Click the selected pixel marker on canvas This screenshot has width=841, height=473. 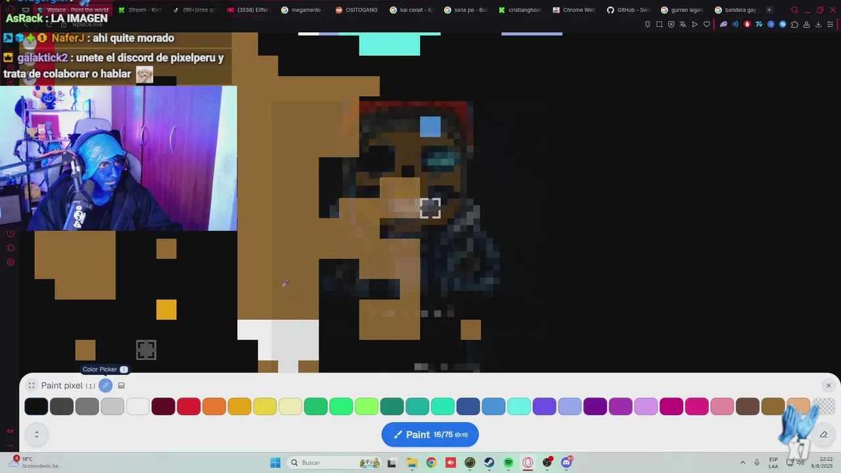pos(430,208)
